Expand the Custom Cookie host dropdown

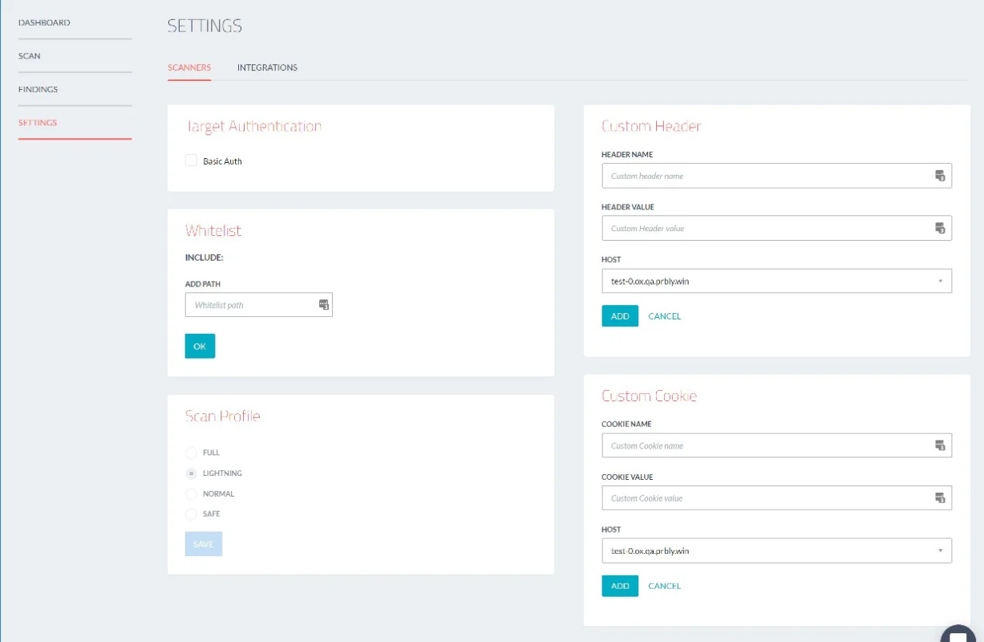[x=776, y=551]
